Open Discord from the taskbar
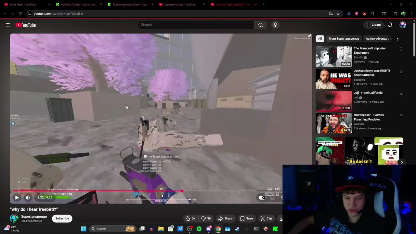The image size is (416, 234). (209, 229)
